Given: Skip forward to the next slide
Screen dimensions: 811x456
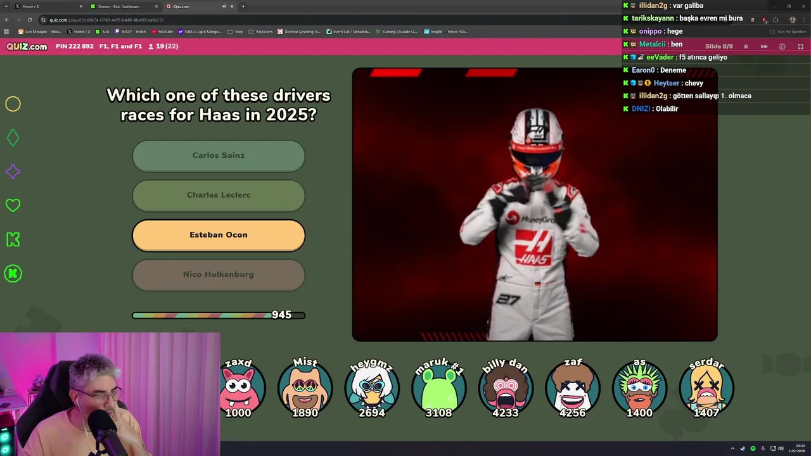Looking at the screenshot, I should pyautogui.click(x=764, y=46).
